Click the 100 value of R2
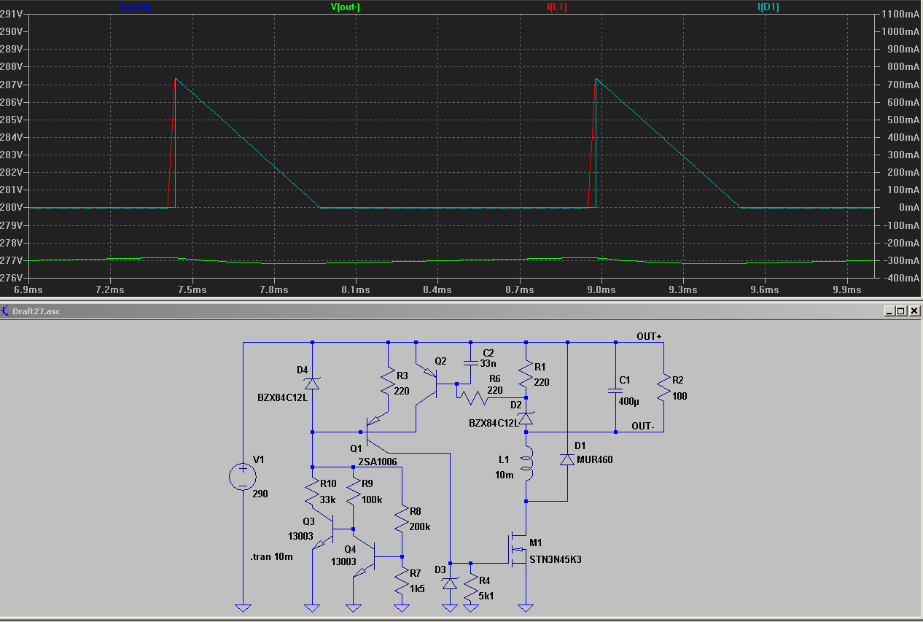The height and width of the screenshot is (622, 923). tap(679, 396)
